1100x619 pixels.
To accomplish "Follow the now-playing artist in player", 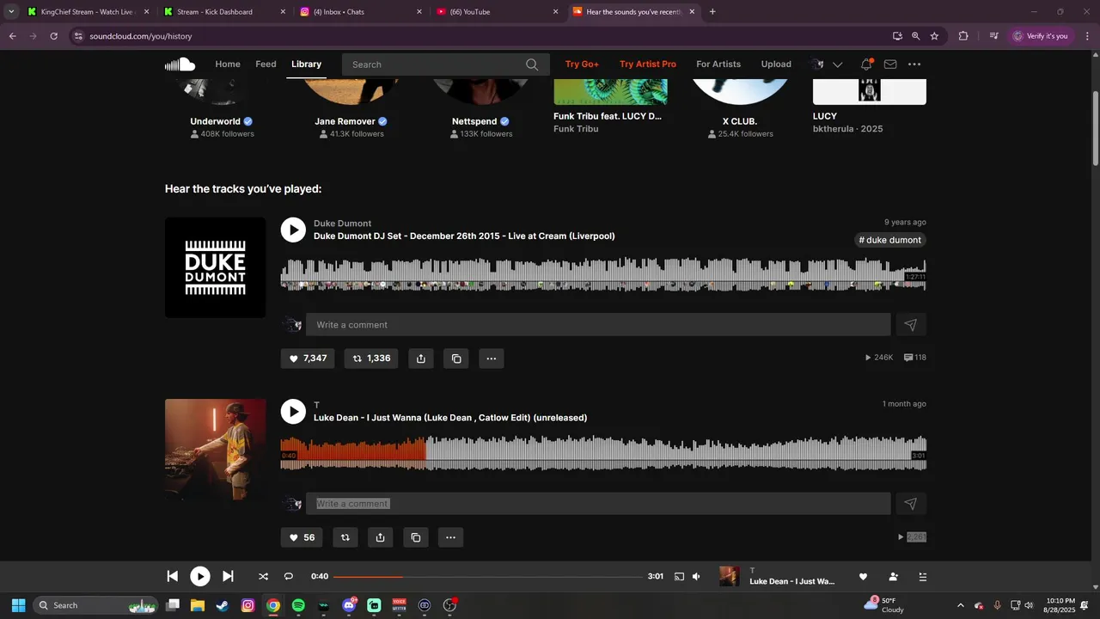I will point(893,577).
